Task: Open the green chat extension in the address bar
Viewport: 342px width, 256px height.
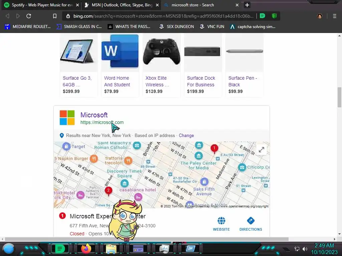Action: [x=263, y=16]
